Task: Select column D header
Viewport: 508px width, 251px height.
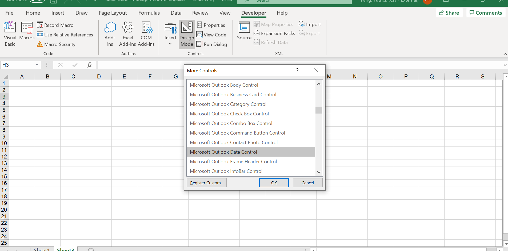Action: coord(99,77)
